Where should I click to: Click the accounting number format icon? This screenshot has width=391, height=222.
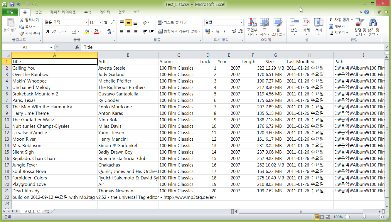(208, 31)
